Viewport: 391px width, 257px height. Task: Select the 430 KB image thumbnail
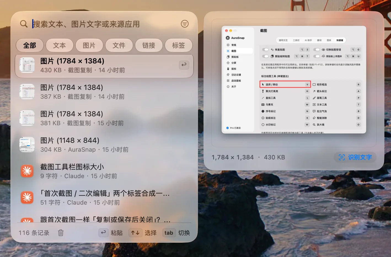[x=27, y=65]
